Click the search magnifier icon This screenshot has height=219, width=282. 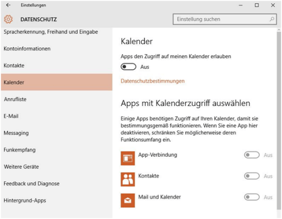point(272,19)
